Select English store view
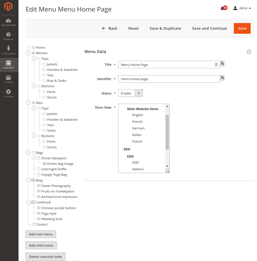This screenshot has height=261, width=257. (138, 115)
